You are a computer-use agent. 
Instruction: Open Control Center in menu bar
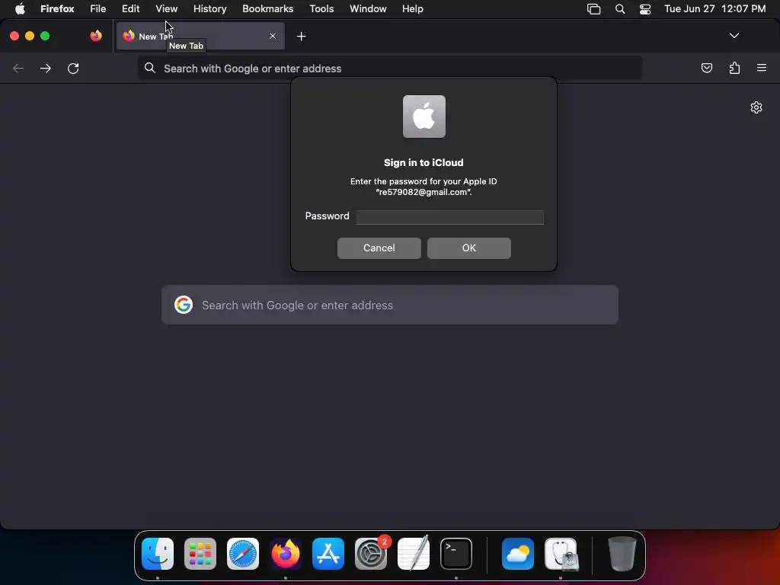644,8
